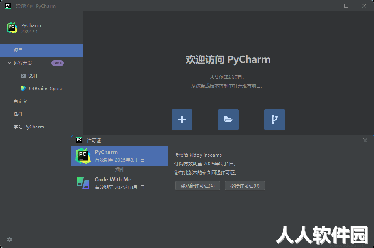Click the PyCharm logo in sidebar header
This screenshot has height=248, width=374.
pos(12,28)
